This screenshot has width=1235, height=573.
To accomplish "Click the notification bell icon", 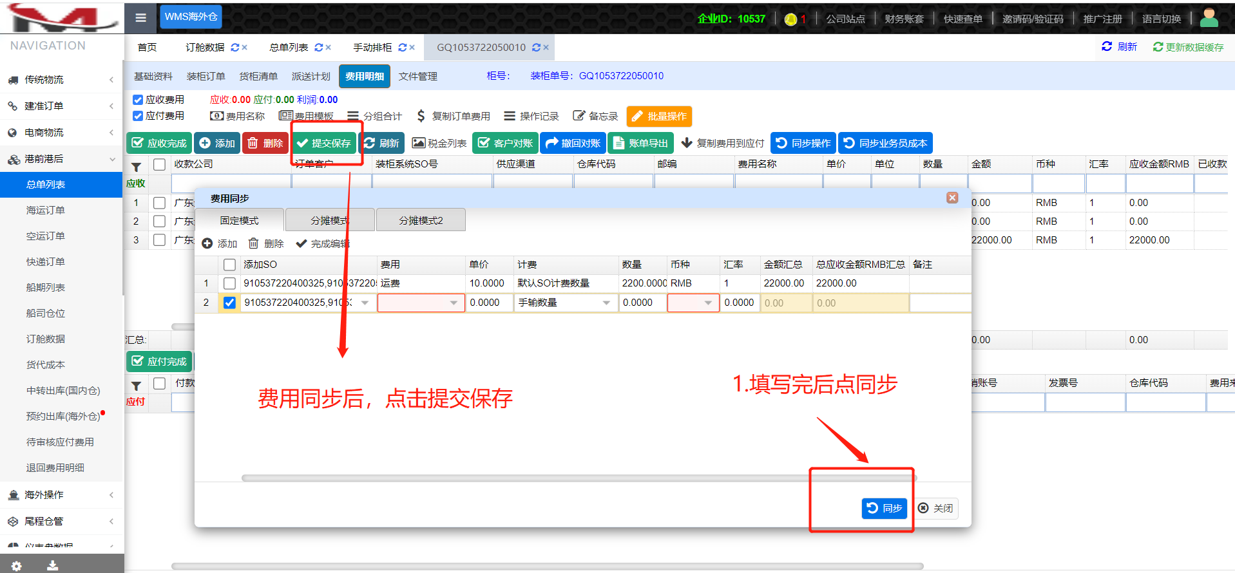I will (790, 19).
